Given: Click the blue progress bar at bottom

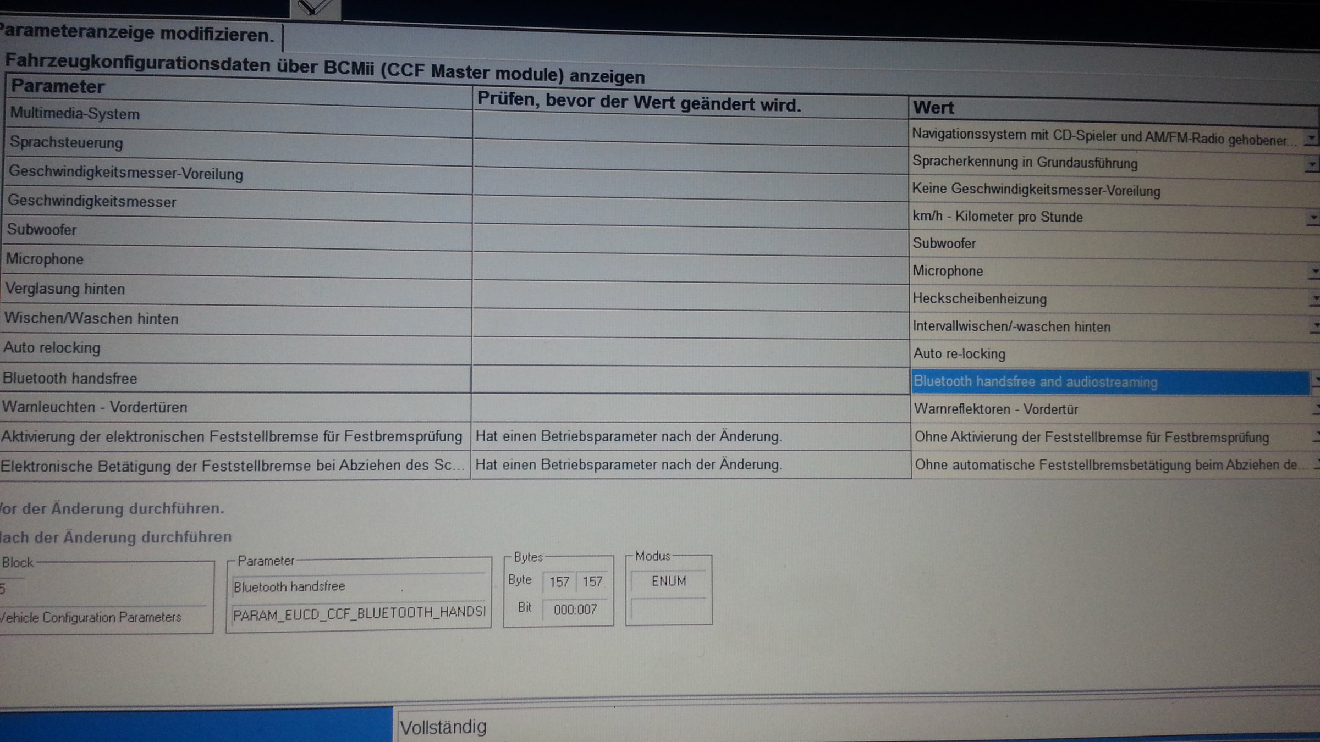Looking at the screenshot, I should (x=195, y=726).
